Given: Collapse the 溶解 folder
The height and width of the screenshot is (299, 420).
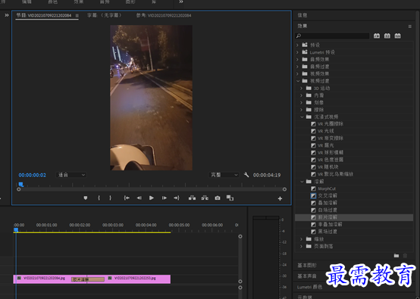Looking at the screenshot, I should [x=302, y=182].
